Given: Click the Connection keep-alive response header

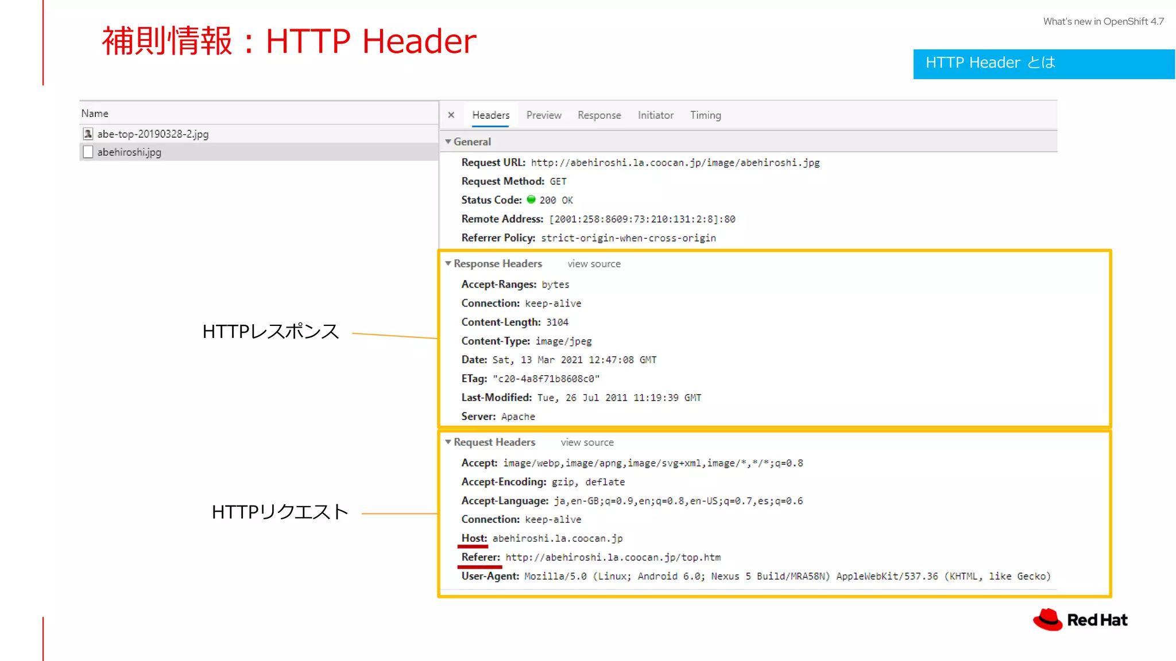Looking at the screenshot, I should [x=521, y=304].
